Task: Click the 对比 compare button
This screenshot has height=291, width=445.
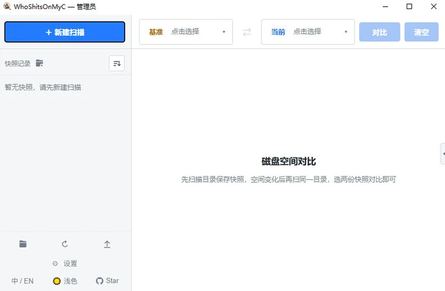Action: click(380, 32)
